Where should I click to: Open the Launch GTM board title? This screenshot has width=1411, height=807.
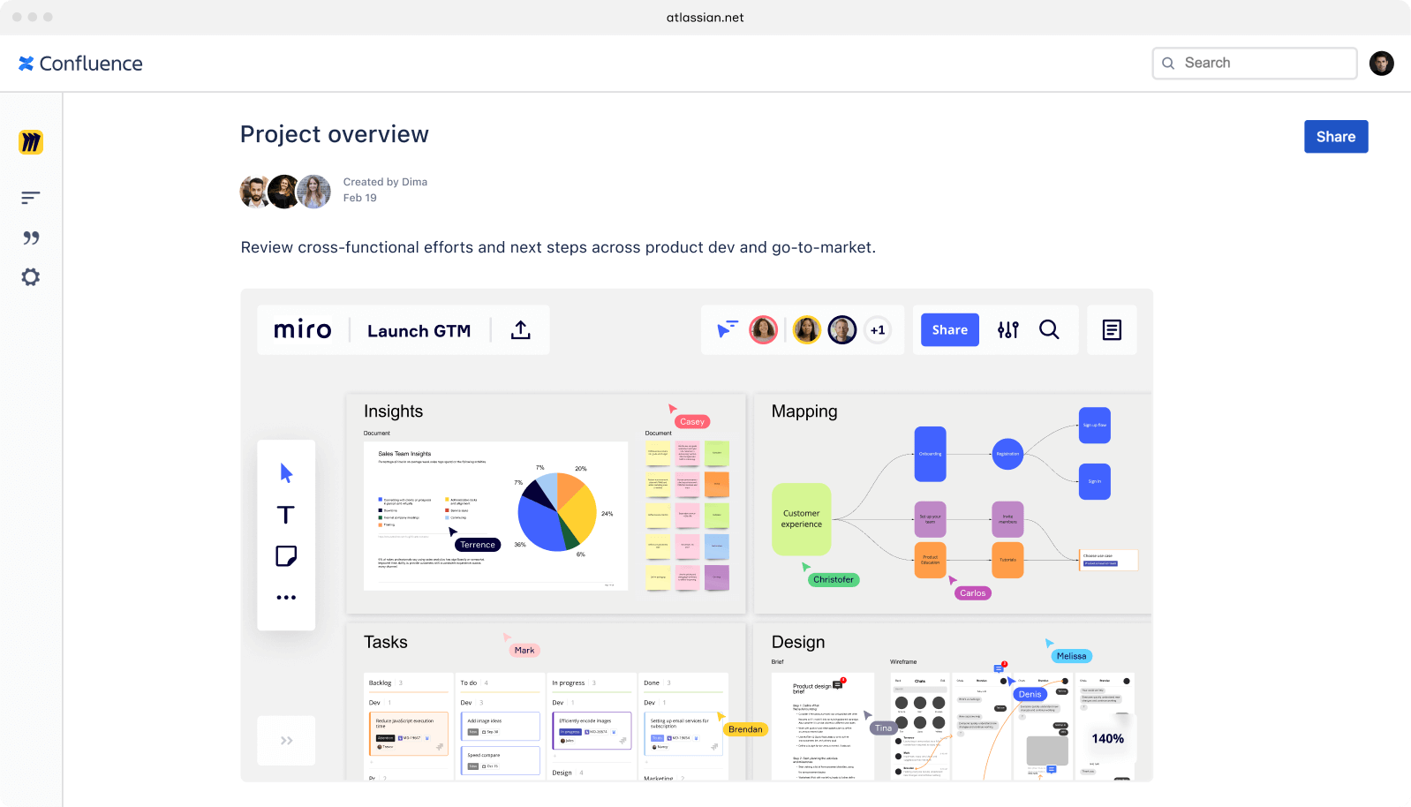click(x=419, y=331)
